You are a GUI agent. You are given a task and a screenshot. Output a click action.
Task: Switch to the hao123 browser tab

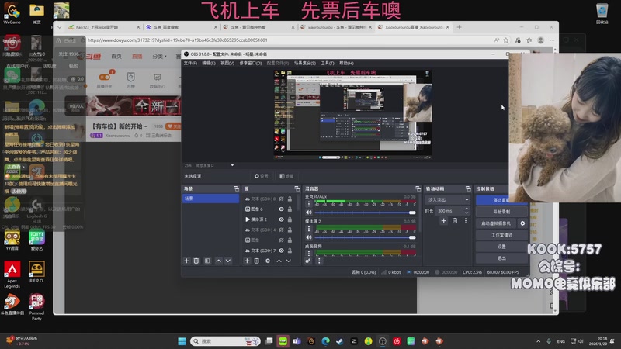click(x=104, y=27)
